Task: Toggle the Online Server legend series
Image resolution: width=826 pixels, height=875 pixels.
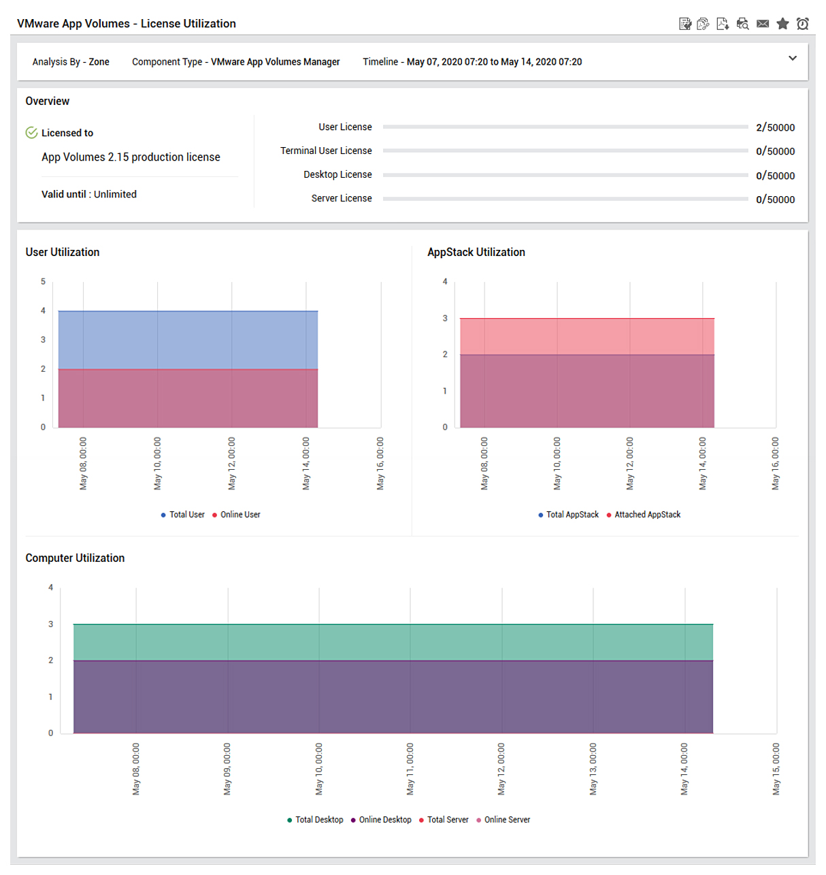Action: 503,820
